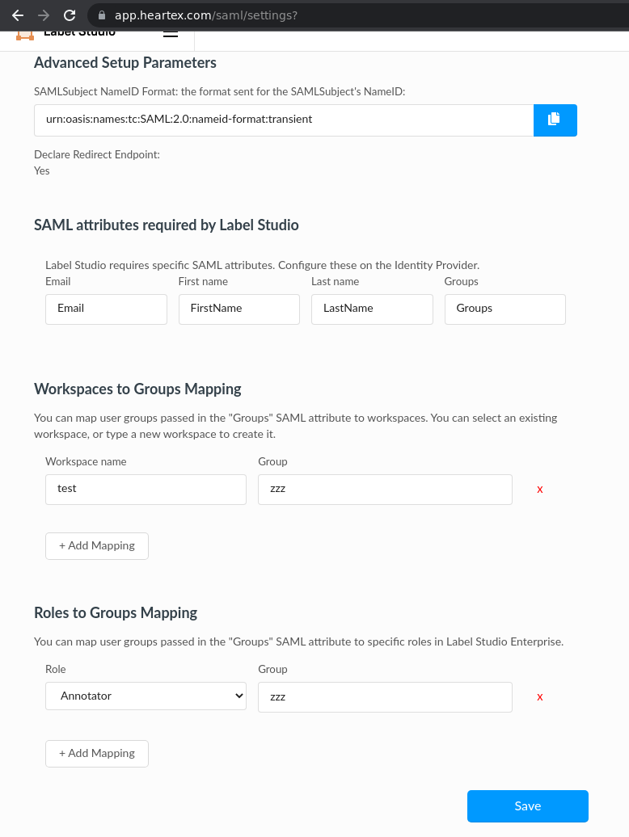Open the Role dropdown showing Annotator
This screenshot has height=837, width=629.
click(x=146, y=696)
